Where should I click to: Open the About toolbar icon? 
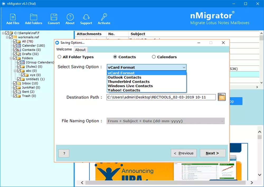point(70,17)
